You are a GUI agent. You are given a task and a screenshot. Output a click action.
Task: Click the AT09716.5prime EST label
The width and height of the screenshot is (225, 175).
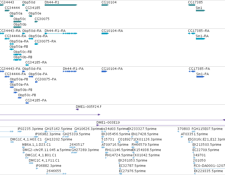tap(115, 145)
